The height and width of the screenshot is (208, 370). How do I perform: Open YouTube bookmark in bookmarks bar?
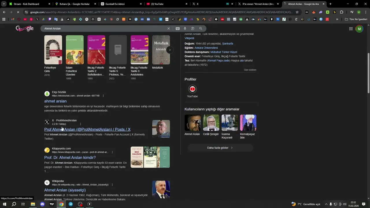pos(25,19)
